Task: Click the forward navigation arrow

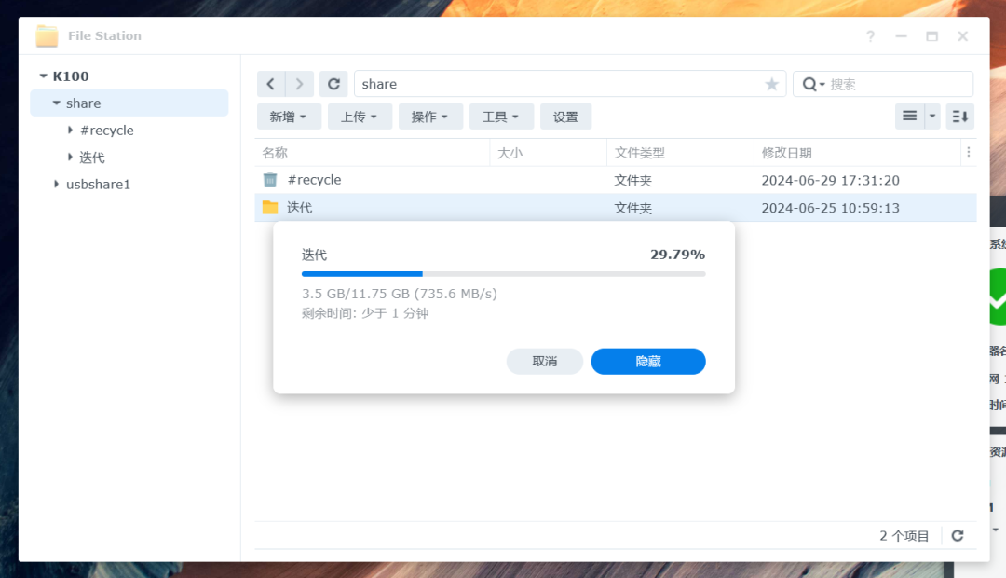Action: [301, 84]
